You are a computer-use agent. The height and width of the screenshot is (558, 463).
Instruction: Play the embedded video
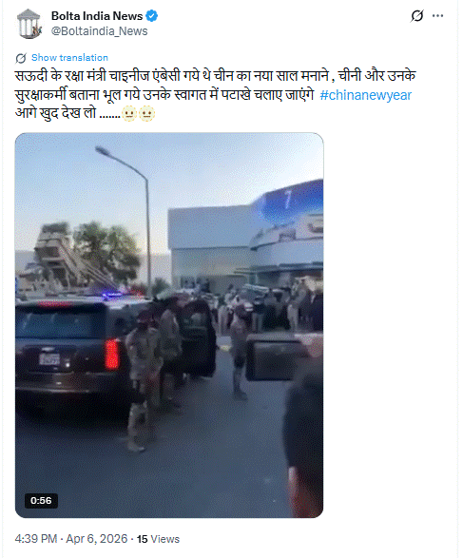(169, 325)
